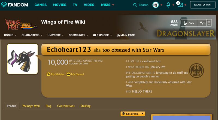Open notifications bell icon

coord(168,5)
